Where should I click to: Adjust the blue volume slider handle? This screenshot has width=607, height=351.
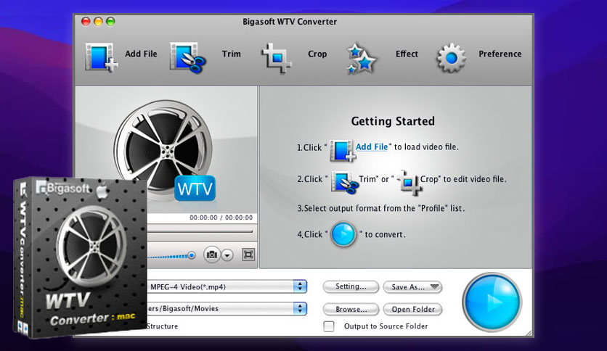191,255
